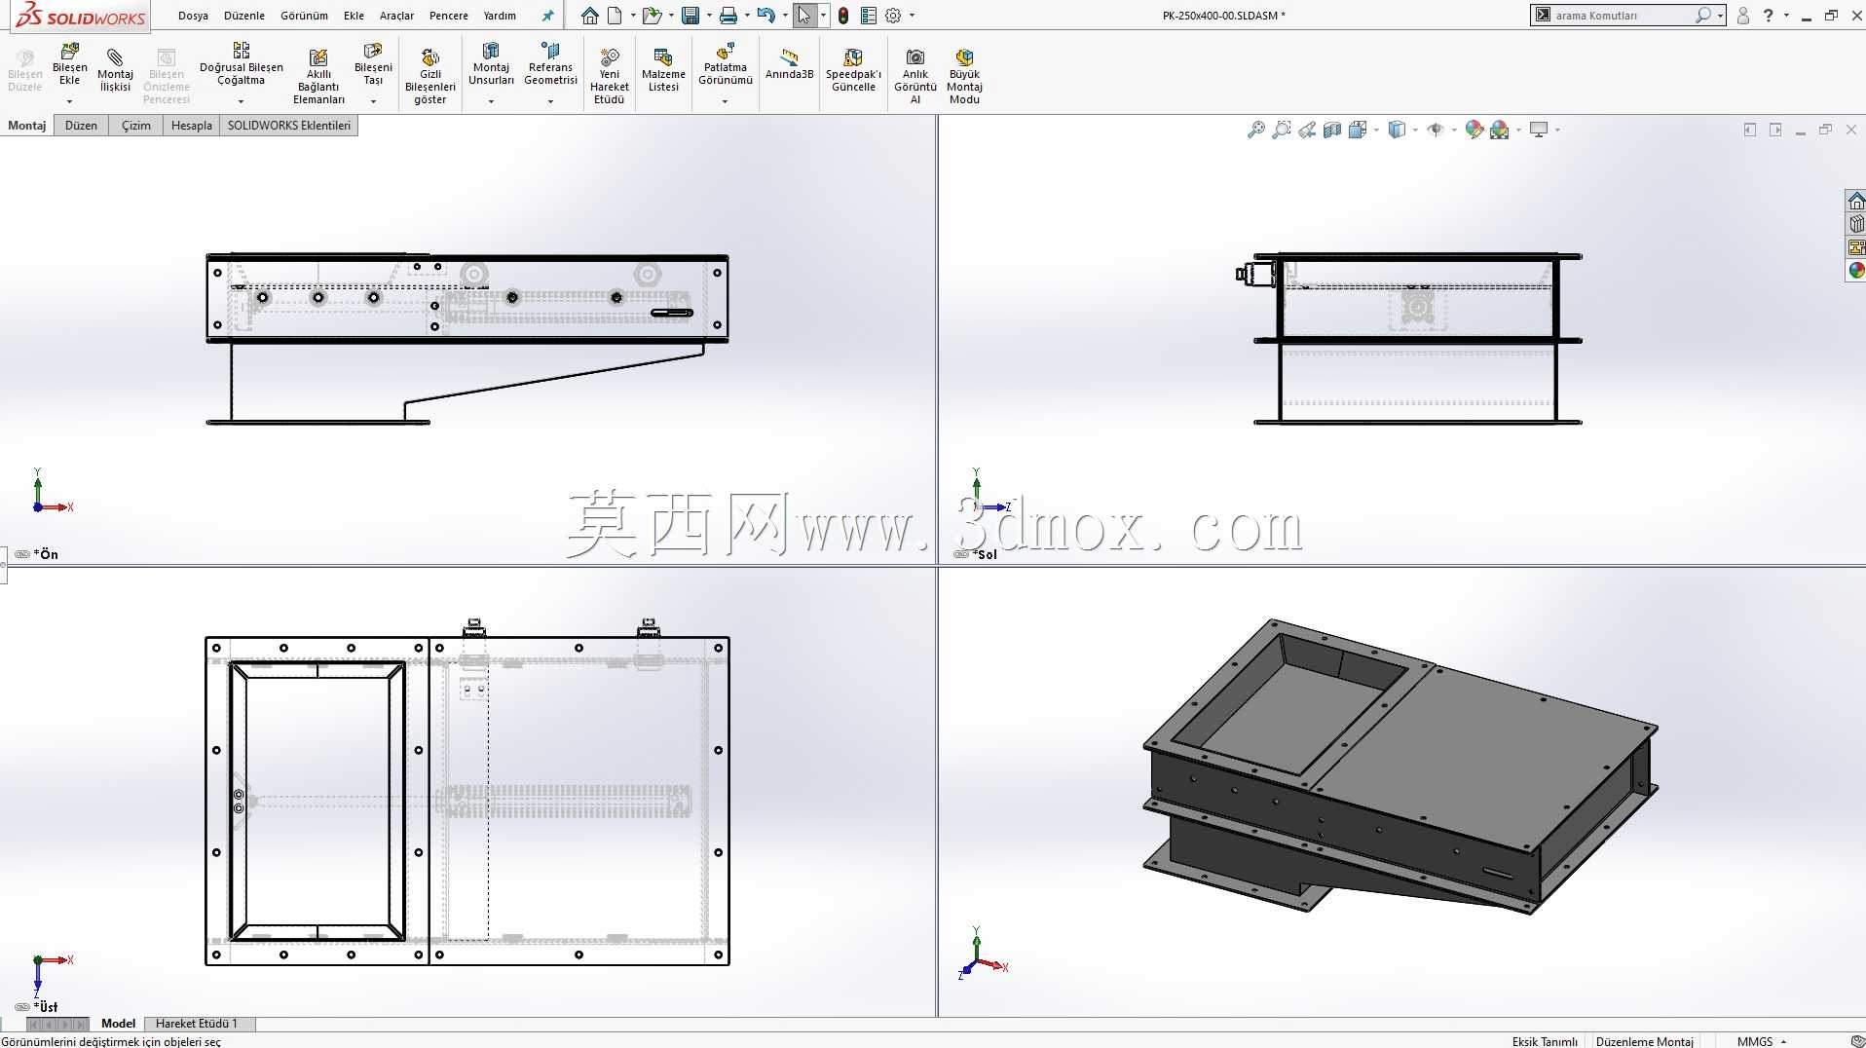The width and height of the screenshot is (1866, 1048).
Task: Open the Düzenle menu
Action: (x=244, y=16)
